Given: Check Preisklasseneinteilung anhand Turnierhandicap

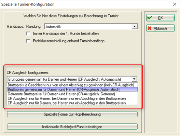Looking at the screenshot, I should 28,41.
